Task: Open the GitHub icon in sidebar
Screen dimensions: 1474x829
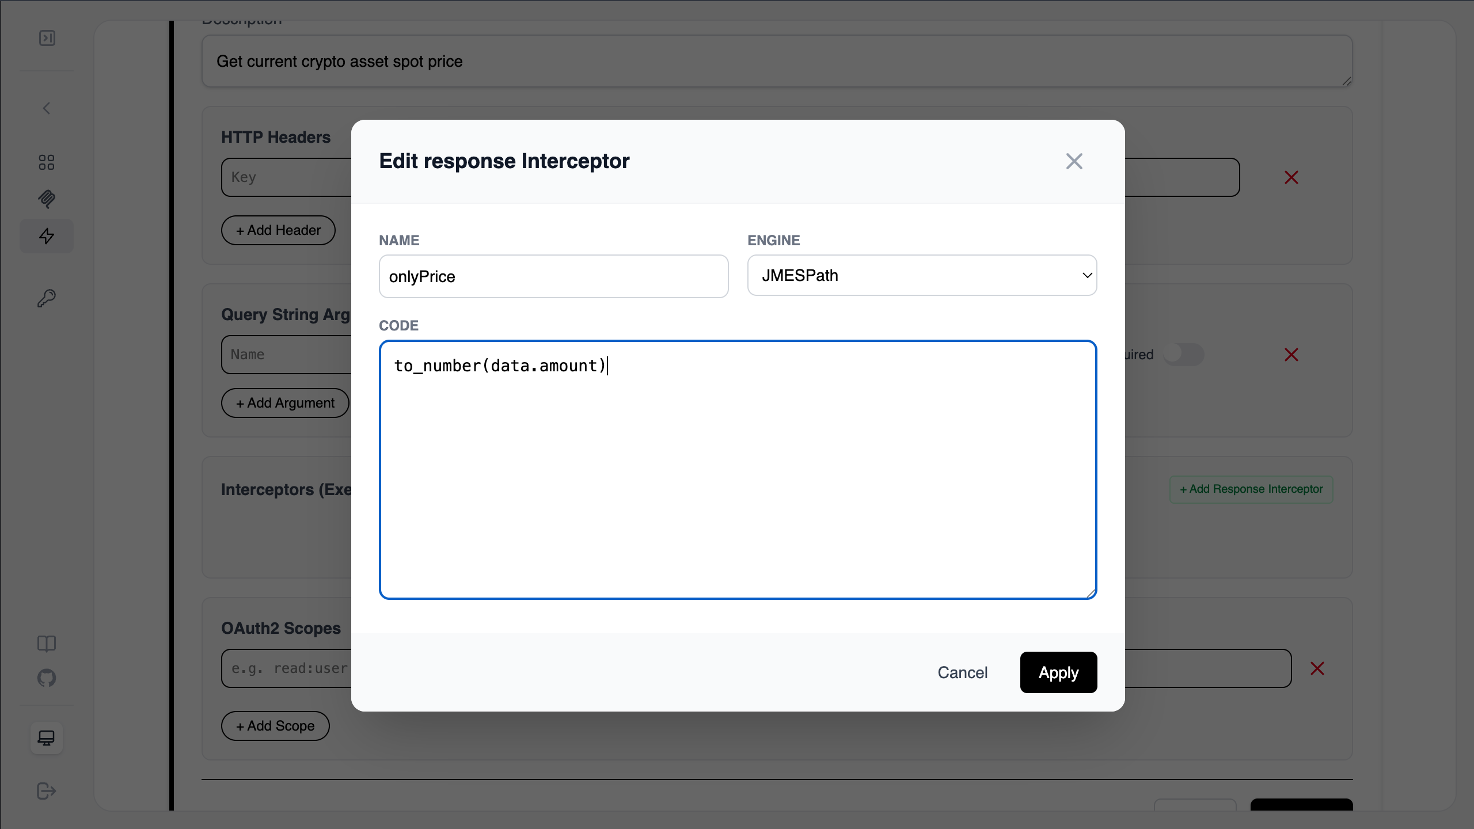Action: [47, 678]
